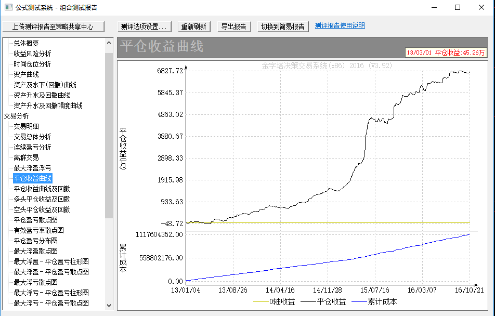Image resolution: width=495 pixels, height=316 pixels.
Task: Switch using 切换到简易报告 button
Action: (282, 27)
